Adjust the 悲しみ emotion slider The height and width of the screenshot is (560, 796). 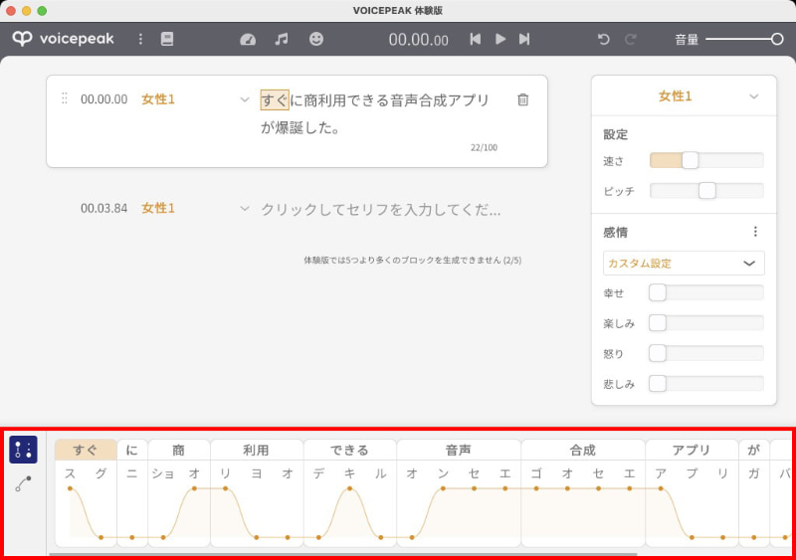coord(706,384)
